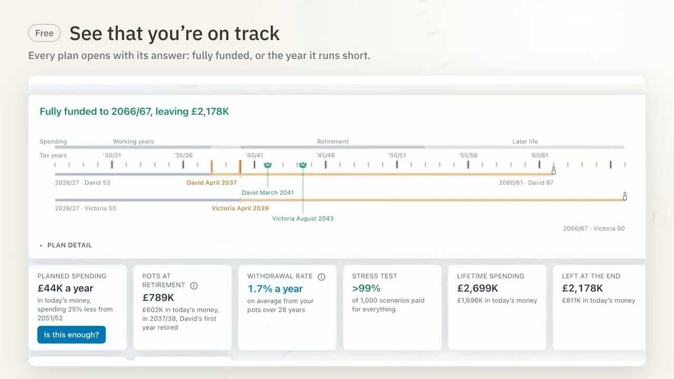The image size is (674, 379).
Task: Click the Free badge
Action: coord(44,33)
